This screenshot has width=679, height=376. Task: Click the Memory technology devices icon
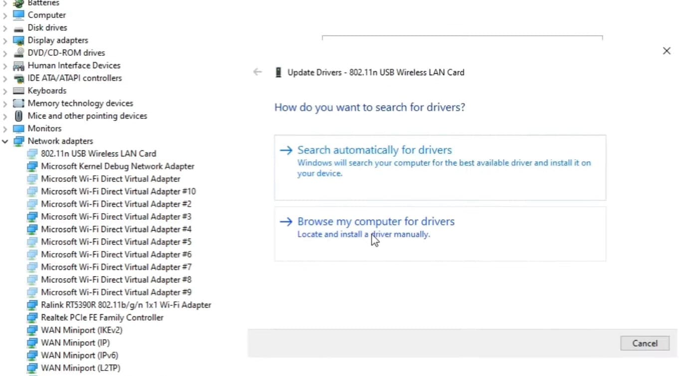pos(18,103)
